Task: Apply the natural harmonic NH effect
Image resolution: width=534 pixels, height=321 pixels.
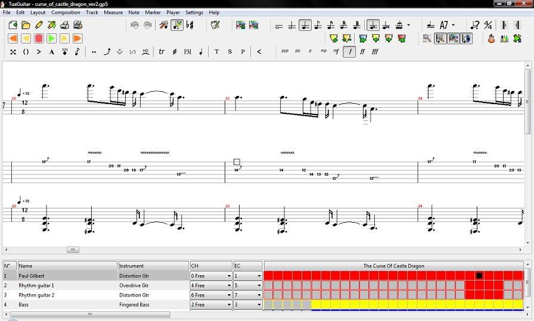Action: click(x=65, y=52)
